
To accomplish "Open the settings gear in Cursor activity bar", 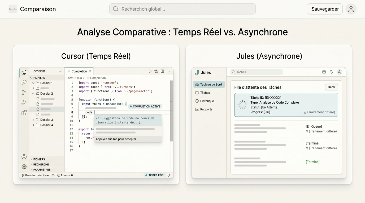I will 24,167.
